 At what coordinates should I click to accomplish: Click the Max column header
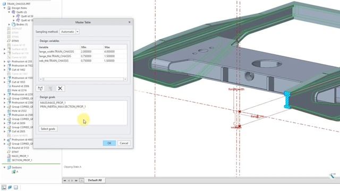point(115,47)
